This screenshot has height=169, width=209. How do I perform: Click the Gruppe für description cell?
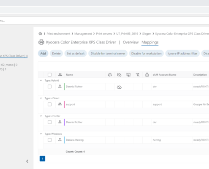tap(201, 104)
